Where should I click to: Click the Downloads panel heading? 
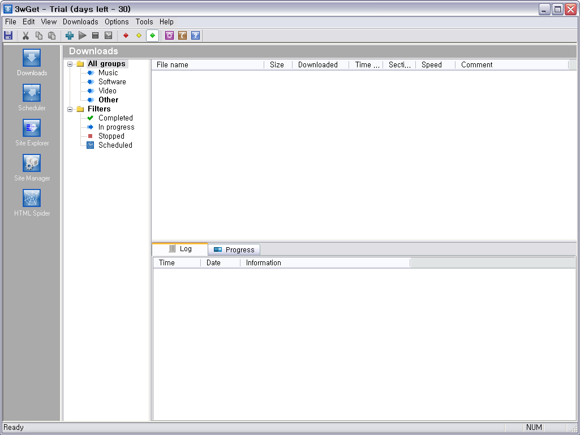point(93,51)
